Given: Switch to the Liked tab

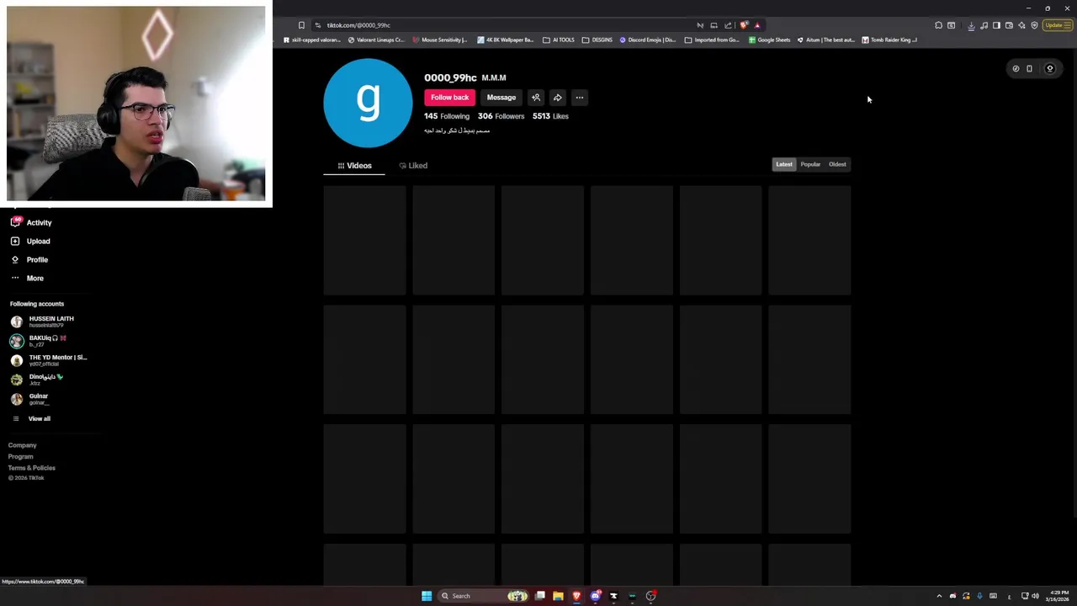Looking at the screenshot, I should click(413, 166).
